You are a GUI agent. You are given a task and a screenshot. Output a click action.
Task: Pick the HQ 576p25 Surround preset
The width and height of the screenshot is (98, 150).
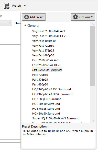click(x=46, y=109)
